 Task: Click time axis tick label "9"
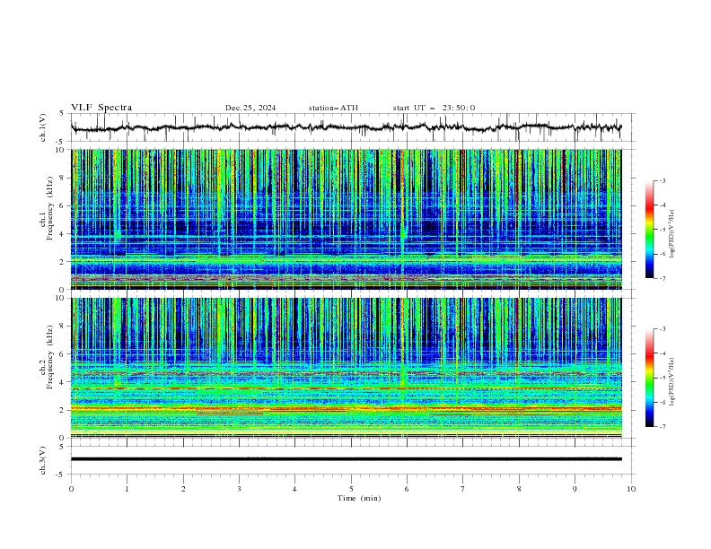[575, 489]
